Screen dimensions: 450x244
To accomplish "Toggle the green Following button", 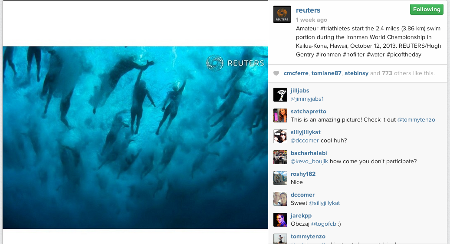I will (x=426, y=10).
